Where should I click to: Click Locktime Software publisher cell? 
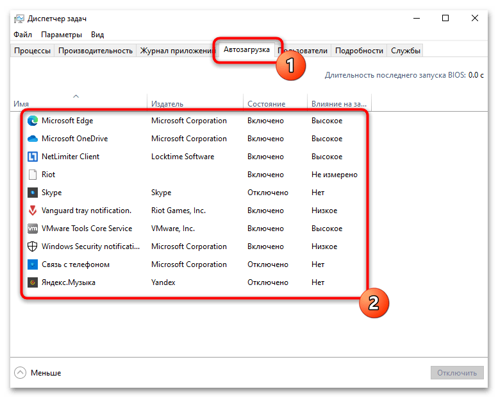(x=183, y=157)
